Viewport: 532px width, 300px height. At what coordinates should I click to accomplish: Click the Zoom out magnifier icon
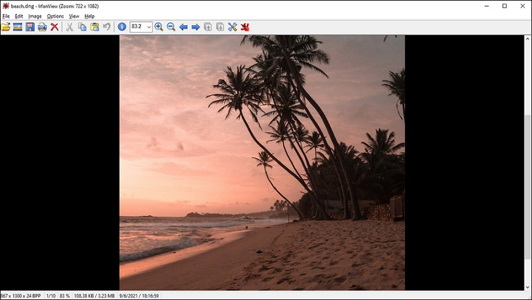click(171, 27)
